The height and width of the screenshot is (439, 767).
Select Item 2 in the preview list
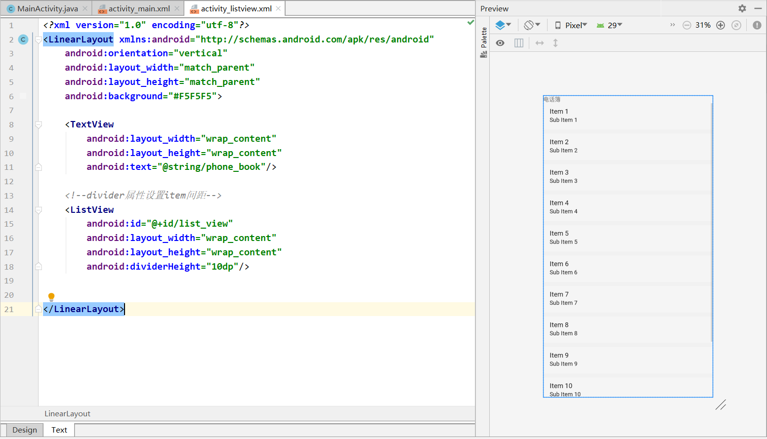tap(627, 147)
